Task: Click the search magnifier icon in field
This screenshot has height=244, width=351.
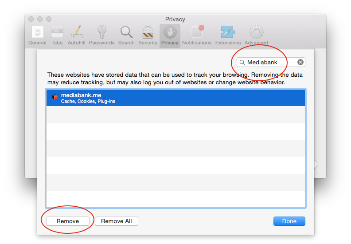Action: [242, 62]
